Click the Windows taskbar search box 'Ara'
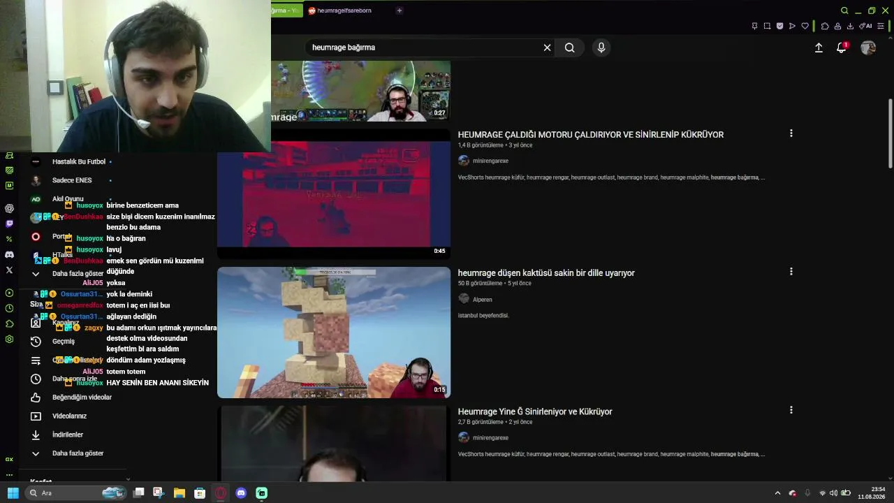Screen dimensions: 894x503 [x=76, y=493]
